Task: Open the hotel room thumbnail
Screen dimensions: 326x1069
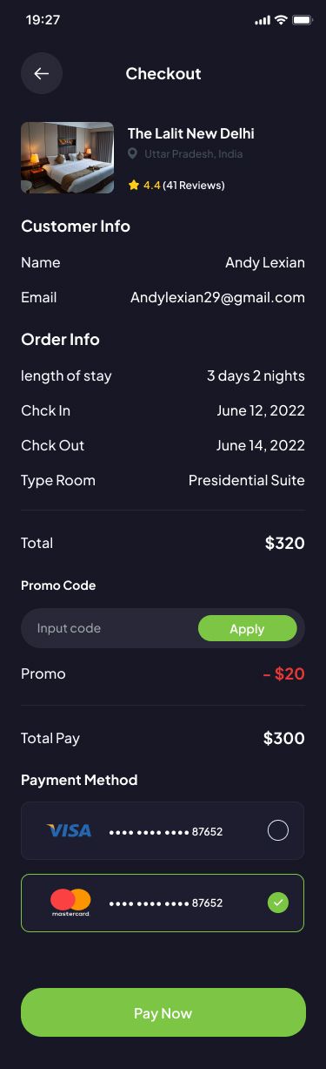Action: (67, 158)
